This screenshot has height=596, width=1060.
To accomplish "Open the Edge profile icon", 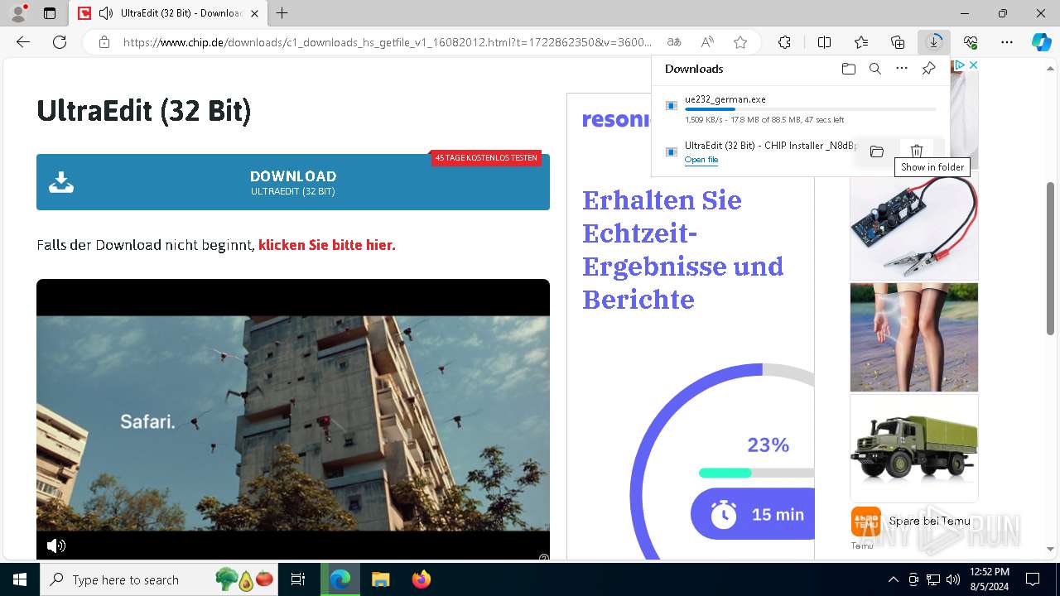I will coord(18,13).
